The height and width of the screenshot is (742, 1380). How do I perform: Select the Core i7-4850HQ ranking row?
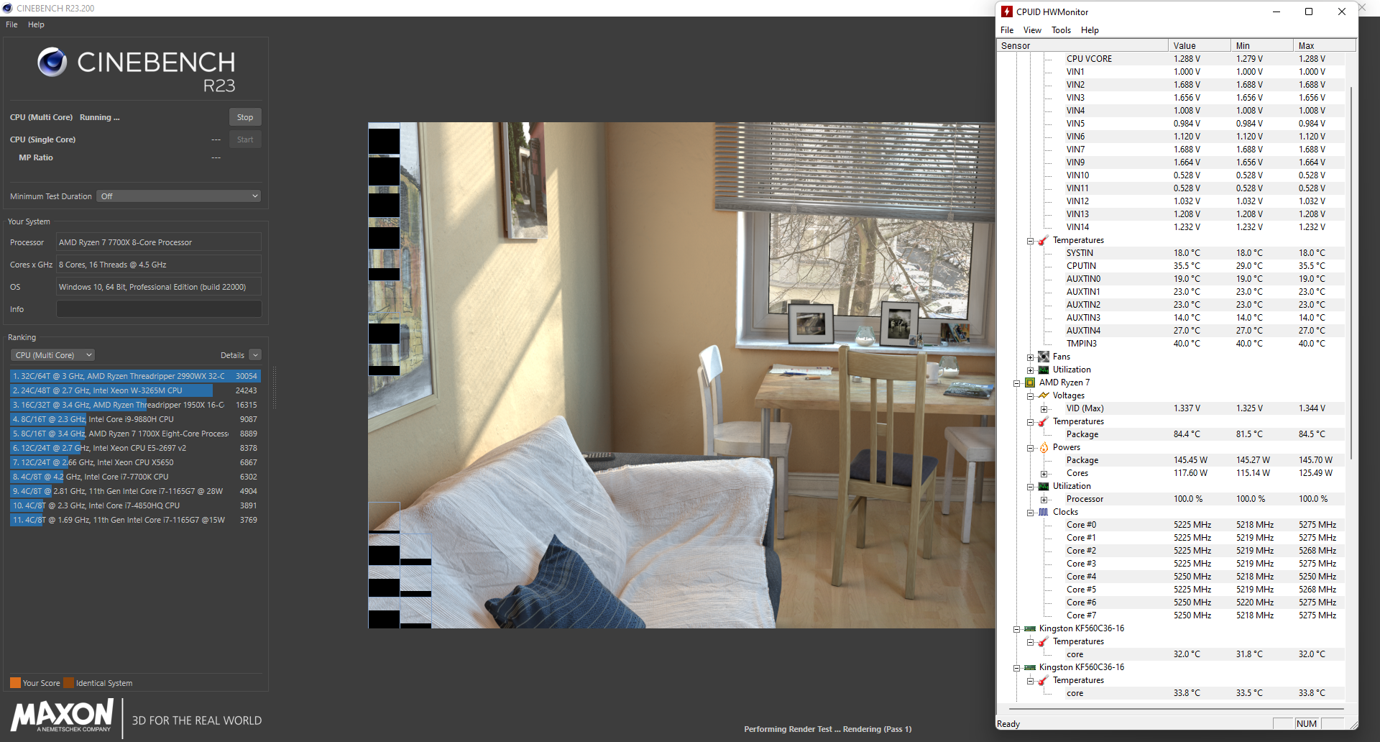135,505
